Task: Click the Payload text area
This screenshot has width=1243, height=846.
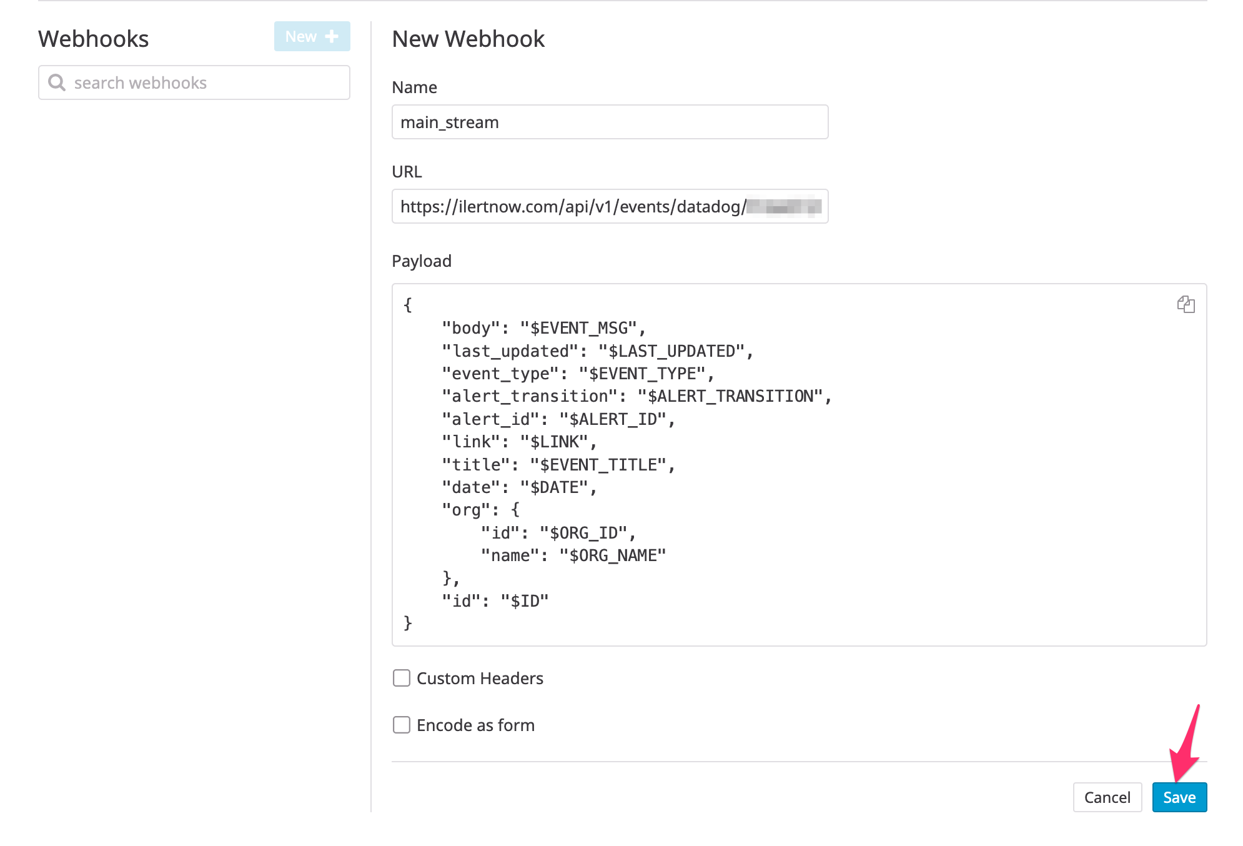Action: [800, 464]
